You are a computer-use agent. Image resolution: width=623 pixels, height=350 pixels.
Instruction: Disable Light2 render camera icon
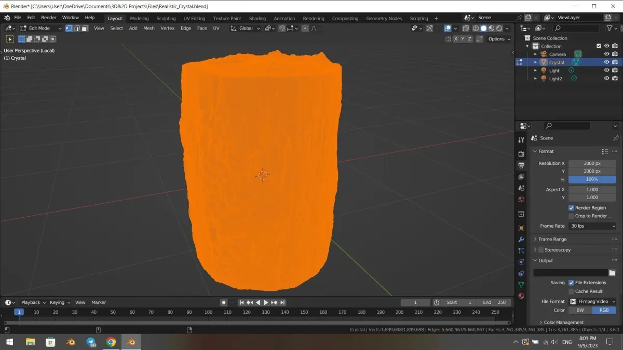pyautogui.click(x=615, y=79)
